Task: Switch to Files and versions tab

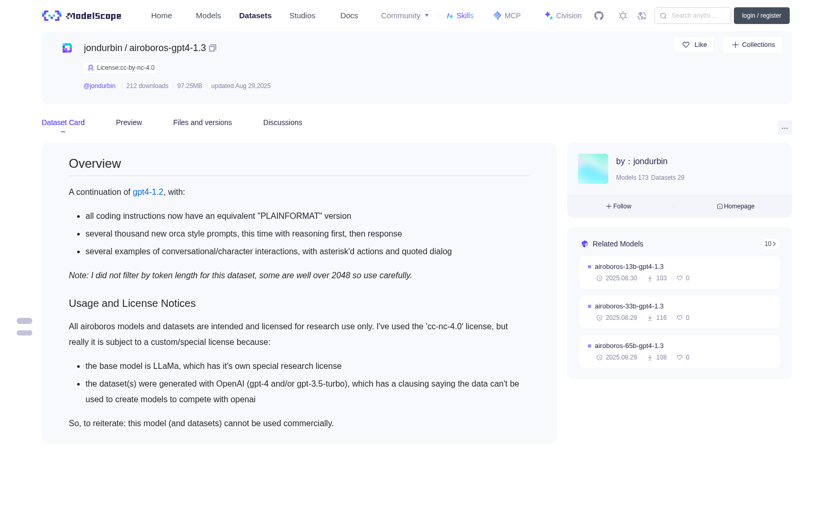Action: [x=202, y=122]
